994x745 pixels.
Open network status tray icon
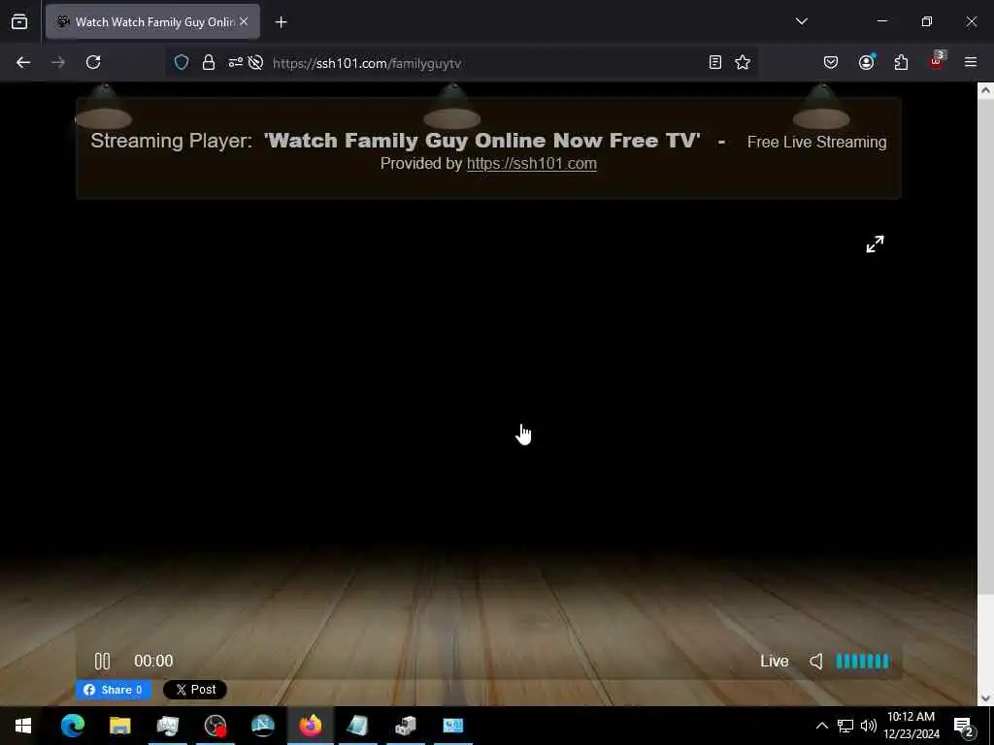(x=845, y=726)
